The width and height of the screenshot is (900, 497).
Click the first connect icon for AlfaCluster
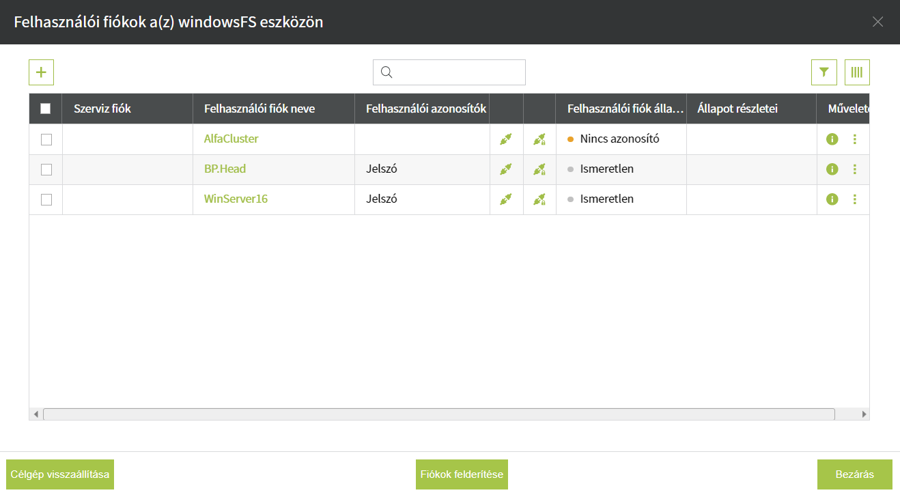[x=506, y=139]
